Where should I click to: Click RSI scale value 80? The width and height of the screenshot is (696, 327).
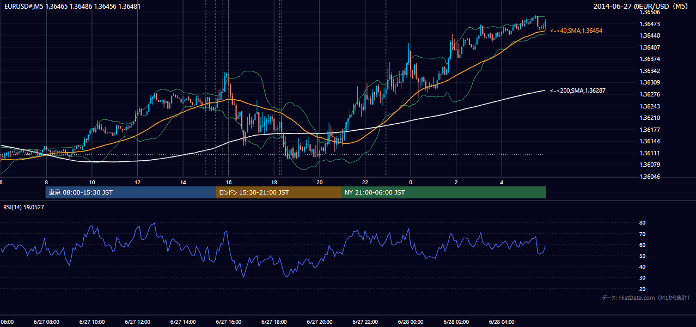coord(642,223)
